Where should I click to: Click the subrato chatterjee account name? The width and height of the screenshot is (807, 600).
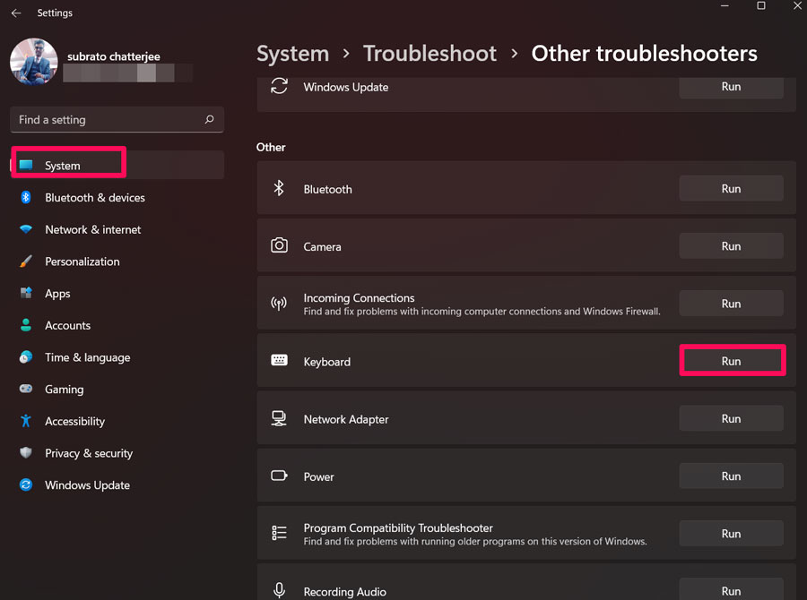point(114,56)
